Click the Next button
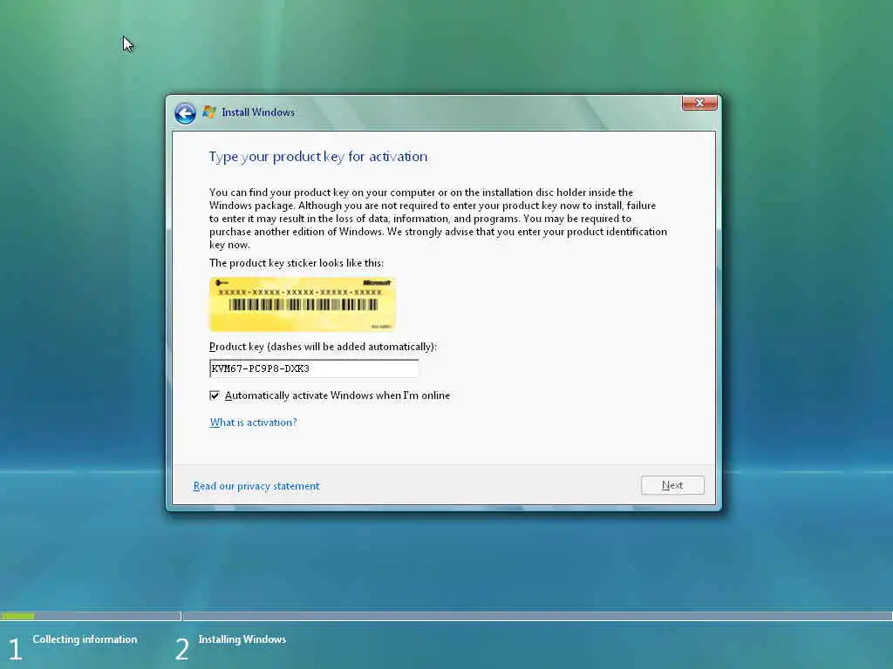893x669 pixels. (x=672, y=485)
